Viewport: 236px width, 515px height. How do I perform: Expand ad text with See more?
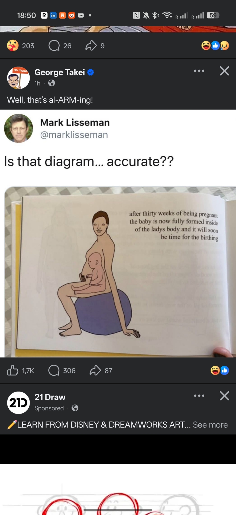(x=210, y=425)
